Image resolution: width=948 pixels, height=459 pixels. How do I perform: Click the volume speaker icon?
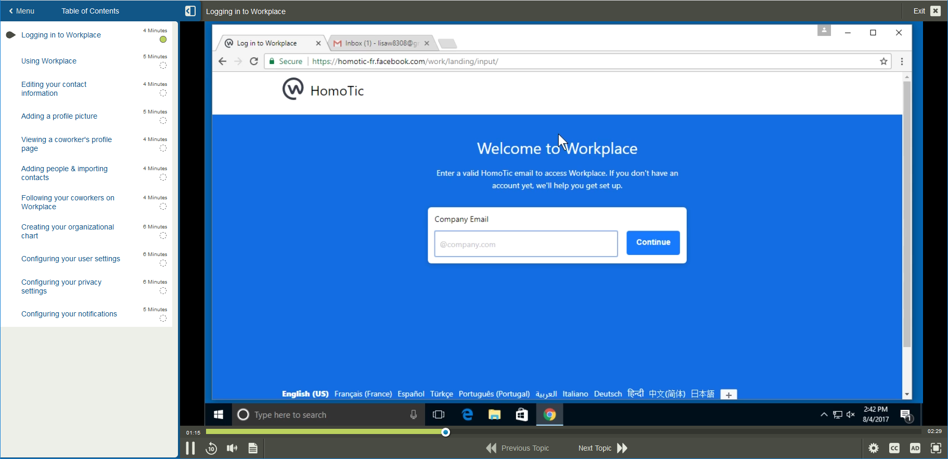(x=232, y=448)
